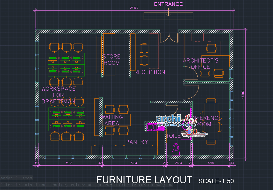
Task: Click the command line at the bottom
Action: pos(32,185)
